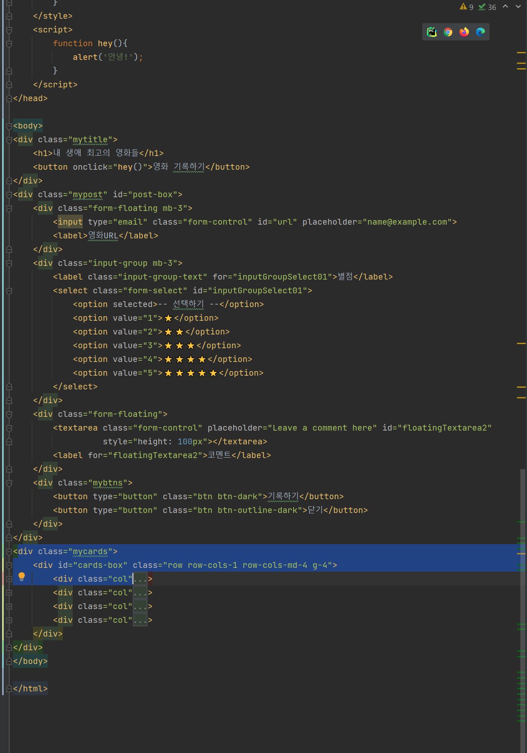Click the option selected '선택하기' line

click(x=168, y=304)
